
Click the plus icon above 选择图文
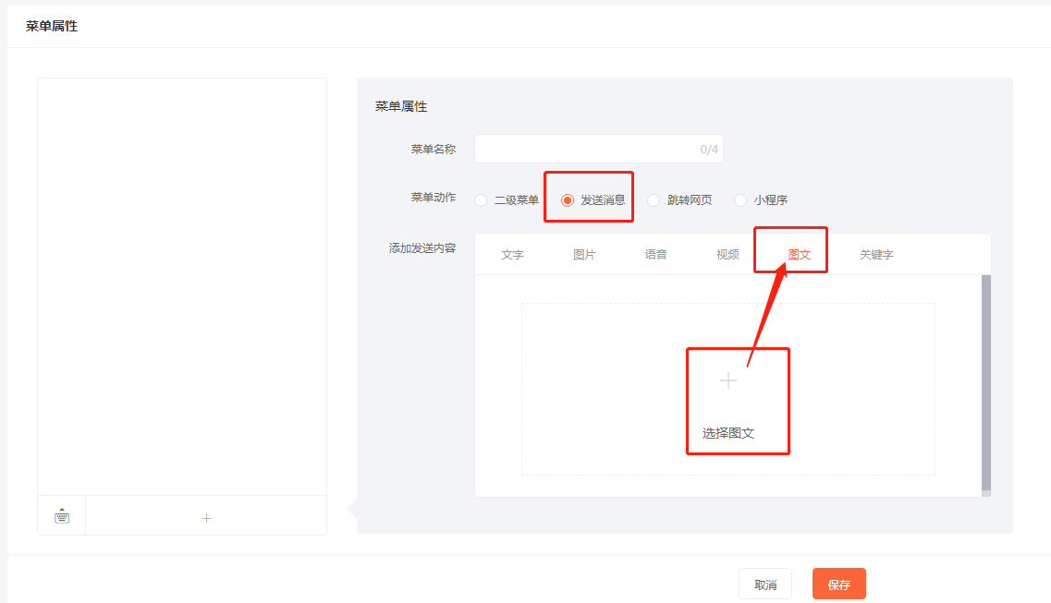click(728, 380)
